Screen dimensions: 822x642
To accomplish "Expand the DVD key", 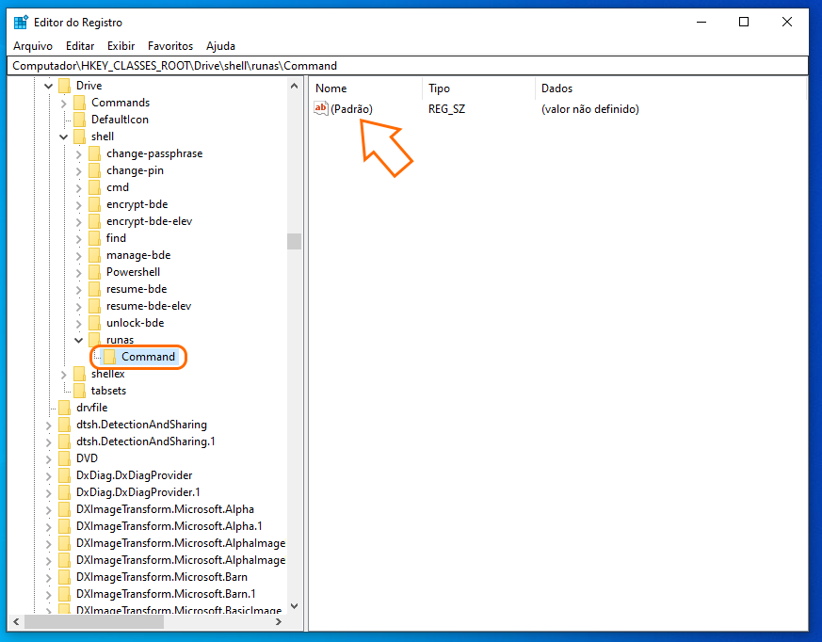I will tap(48, 458).
